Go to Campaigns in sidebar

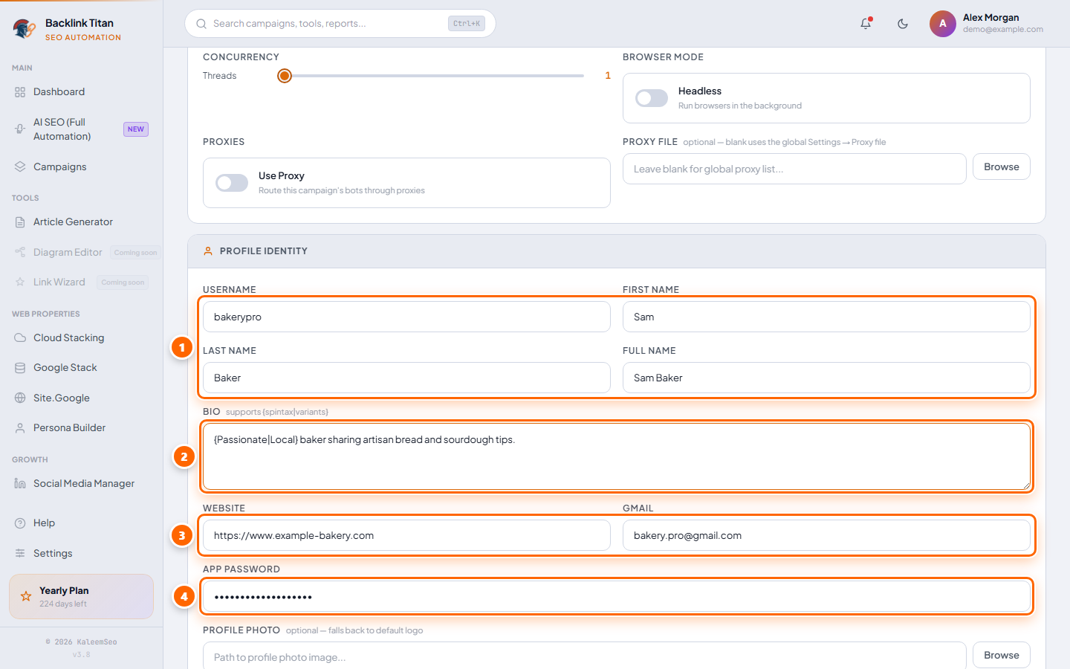point(81,167)
